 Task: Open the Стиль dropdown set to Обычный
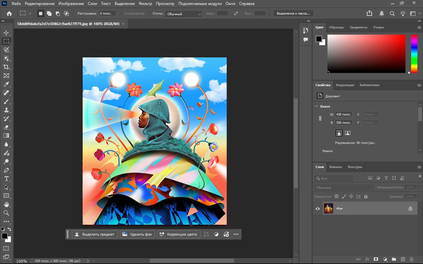[x=183, y=14]
